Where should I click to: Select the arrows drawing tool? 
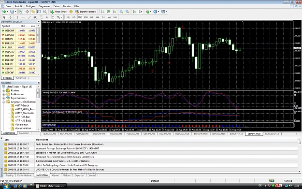click(x=59, y=17)
